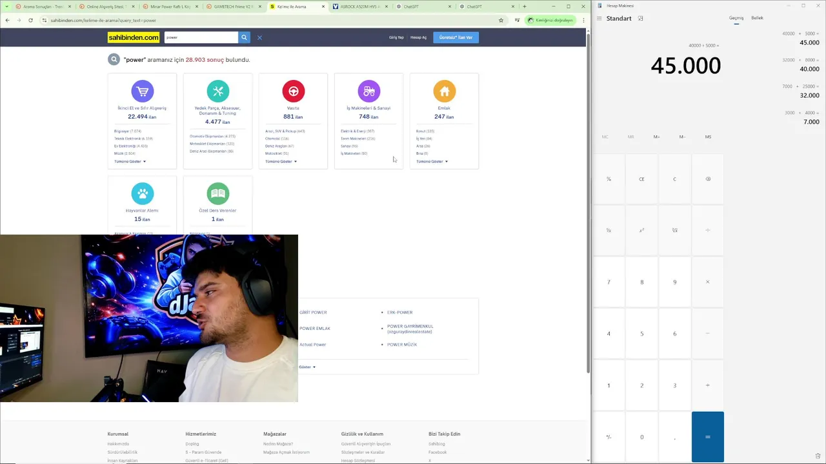Click the Otomotiv Ekipmanları subcategory link
Viewport: 826px width, 464px height.
click(212, 136)
